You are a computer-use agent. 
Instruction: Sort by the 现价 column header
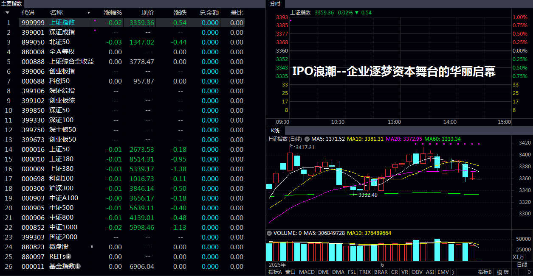[x=147, y=13]
